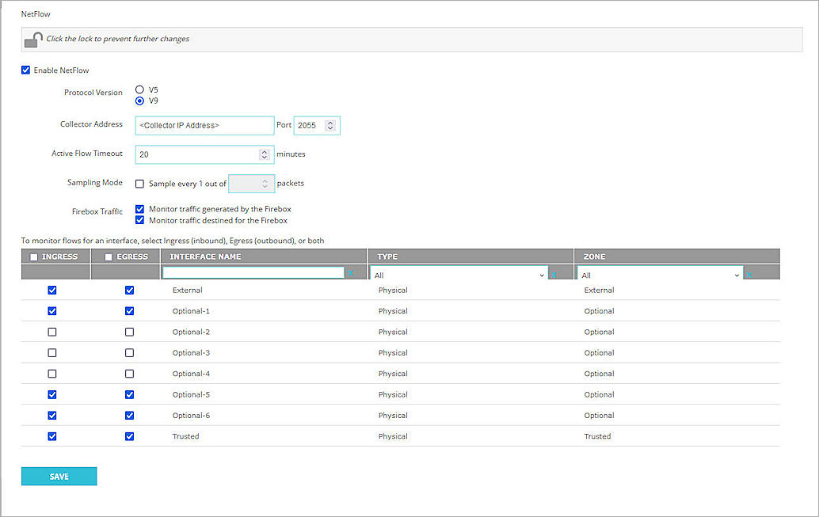Disable Egress for the Trusted interface
The width and height of the screenshot is (819, 517).
click(x=129, y=435)
